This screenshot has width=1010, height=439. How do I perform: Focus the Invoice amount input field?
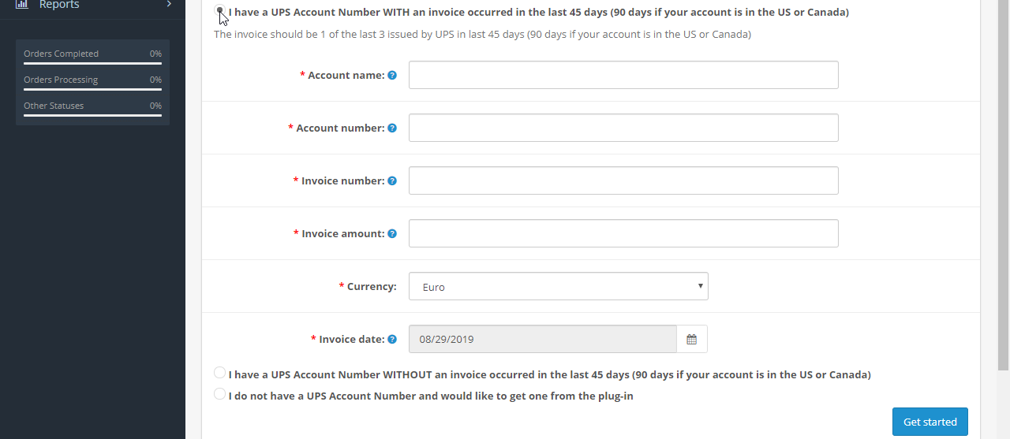pyautogui.click(x=623, y=233)
